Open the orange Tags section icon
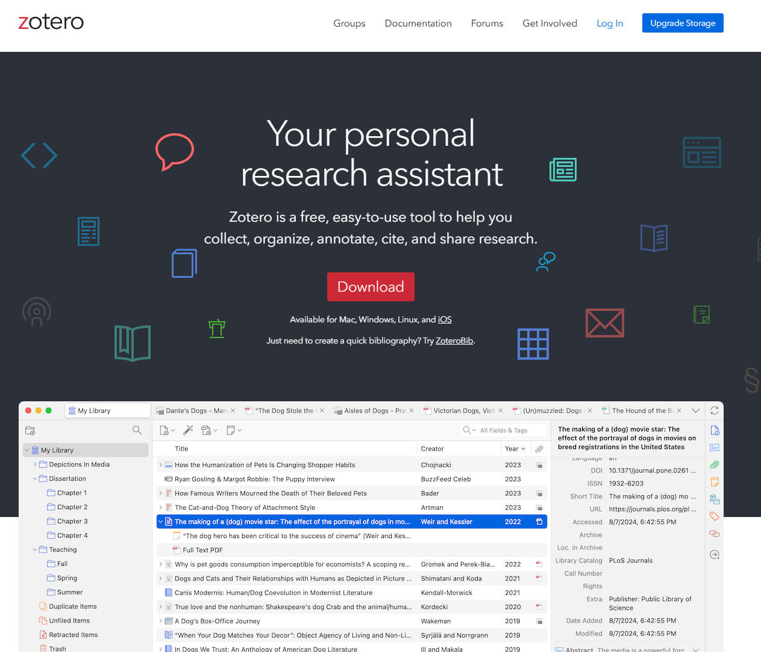 tap(715, 516)
